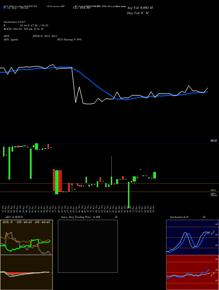Click the last green candle at 30 Dec
Screen dimensions: 219x290
(155, 175)
